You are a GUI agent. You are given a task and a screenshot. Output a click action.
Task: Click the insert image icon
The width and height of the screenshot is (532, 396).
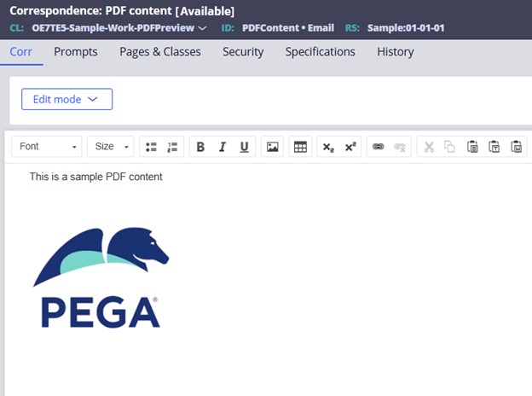(x=273, y=147)
